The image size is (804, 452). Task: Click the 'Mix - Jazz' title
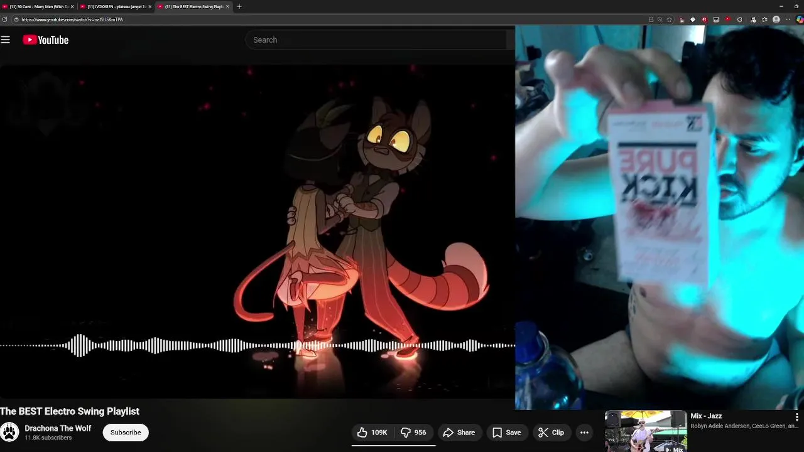[706, 416]
